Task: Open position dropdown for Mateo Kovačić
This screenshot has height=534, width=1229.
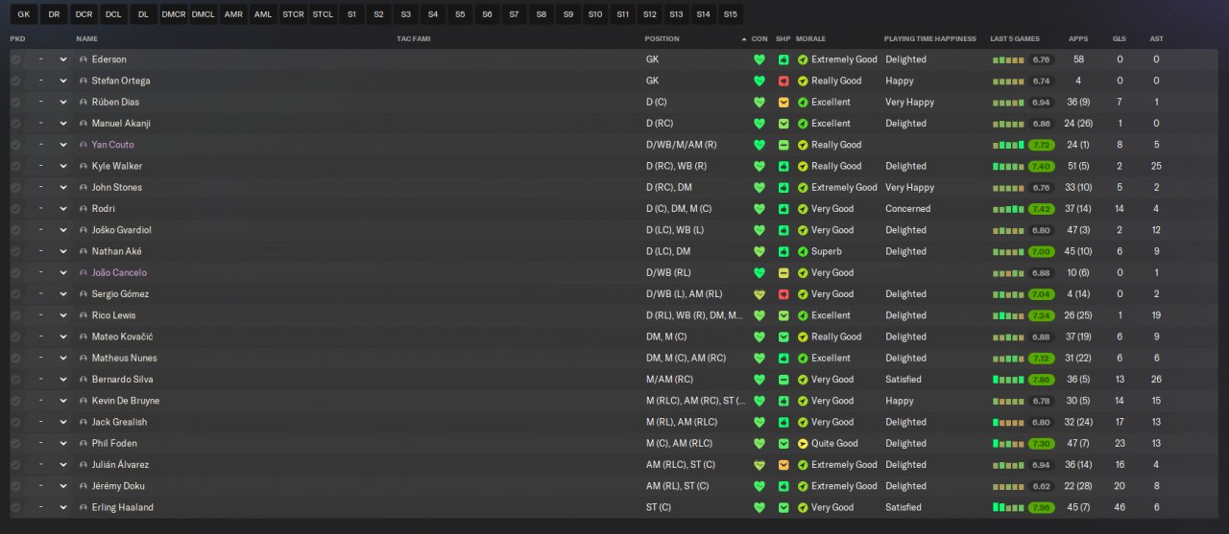Action: point(50,337)
